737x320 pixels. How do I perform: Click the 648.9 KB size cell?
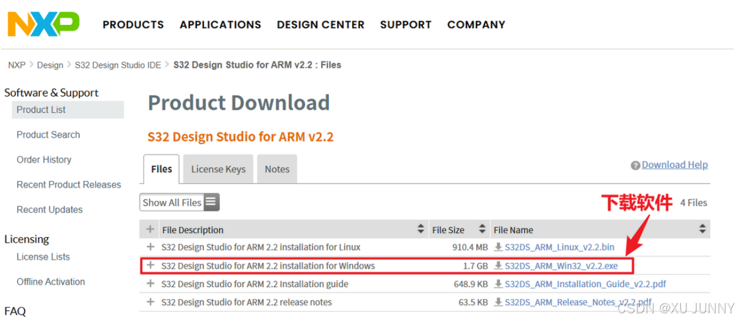(x=471, y=284)
